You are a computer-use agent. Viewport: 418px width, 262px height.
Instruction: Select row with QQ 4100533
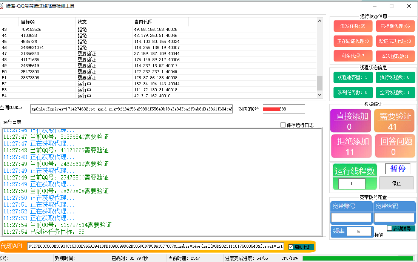[x=158, y=35]
